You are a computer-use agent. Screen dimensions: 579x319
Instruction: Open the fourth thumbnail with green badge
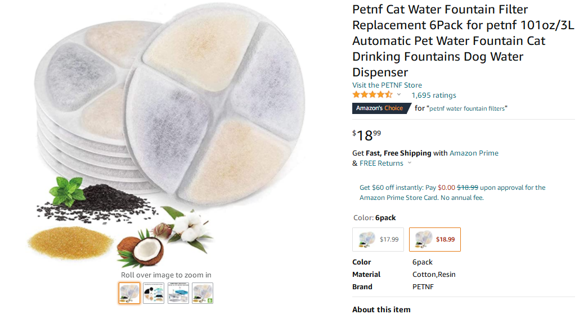coord(203,293)
